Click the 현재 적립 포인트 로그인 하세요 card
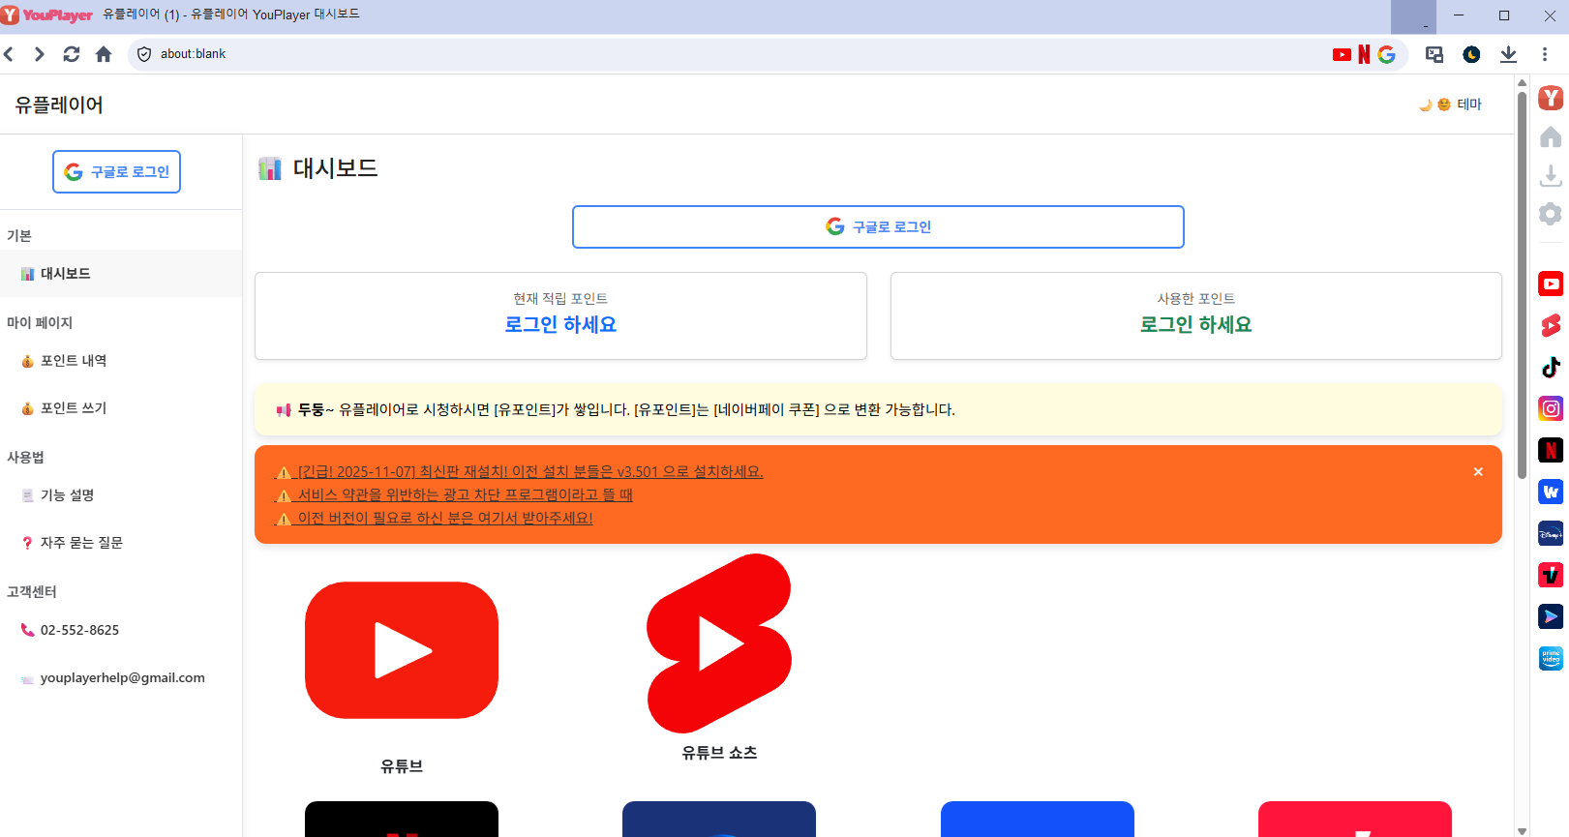This screenshot has height=837, width=1569. 560,315
